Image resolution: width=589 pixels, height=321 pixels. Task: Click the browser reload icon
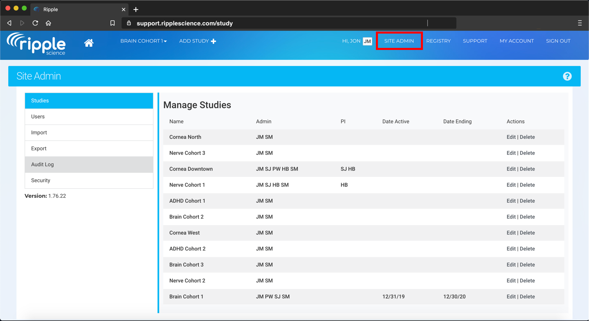tap(35, 23)
